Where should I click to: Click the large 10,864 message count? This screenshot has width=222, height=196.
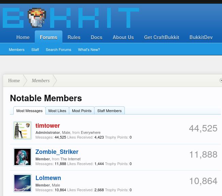pos(203,181)
